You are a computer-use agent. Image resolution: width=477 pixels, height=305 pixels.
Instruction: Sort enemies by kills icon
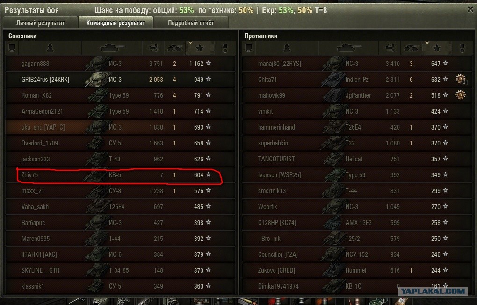click(x=411, y=48)
